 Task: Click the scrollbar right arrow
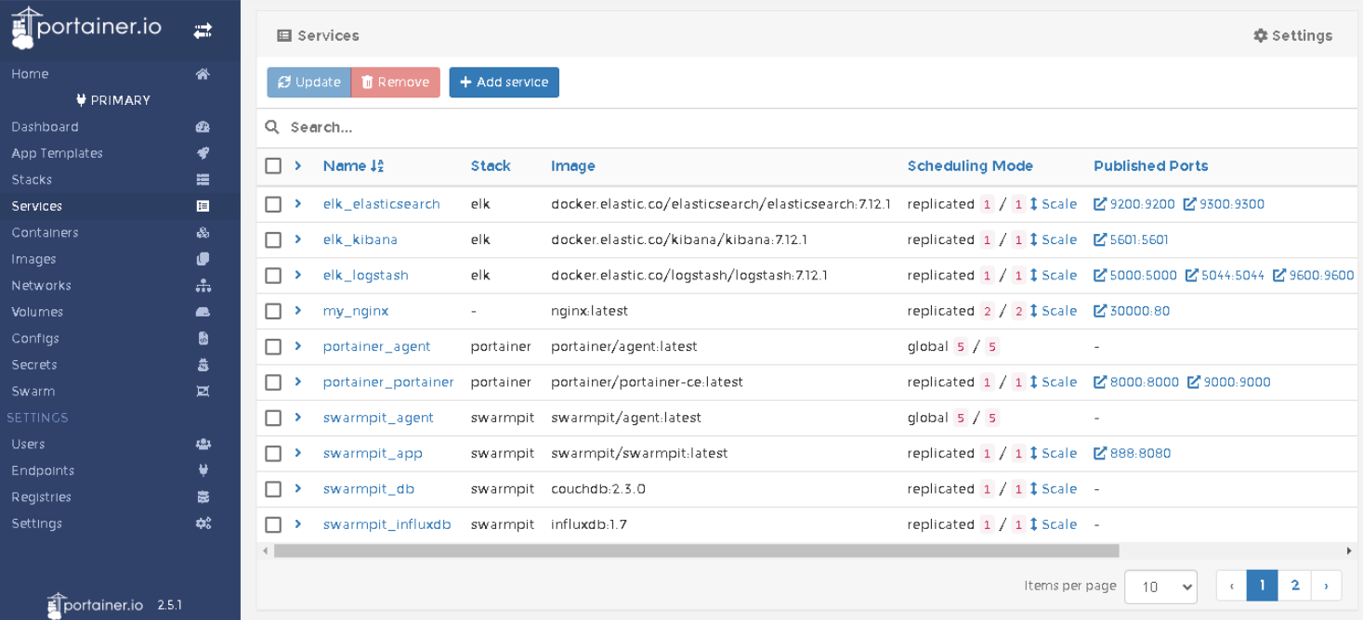coord(1349,550)
